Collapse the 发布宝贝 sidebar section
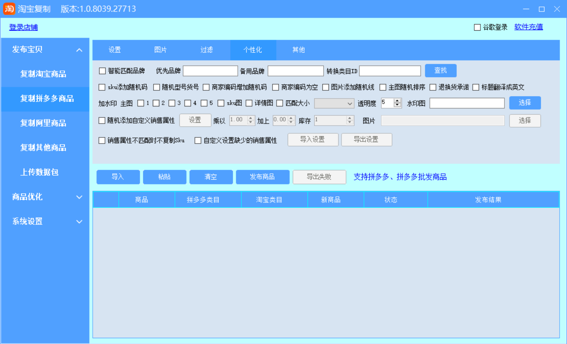This screenshot has height=344, width=567. tap(79, 50)
